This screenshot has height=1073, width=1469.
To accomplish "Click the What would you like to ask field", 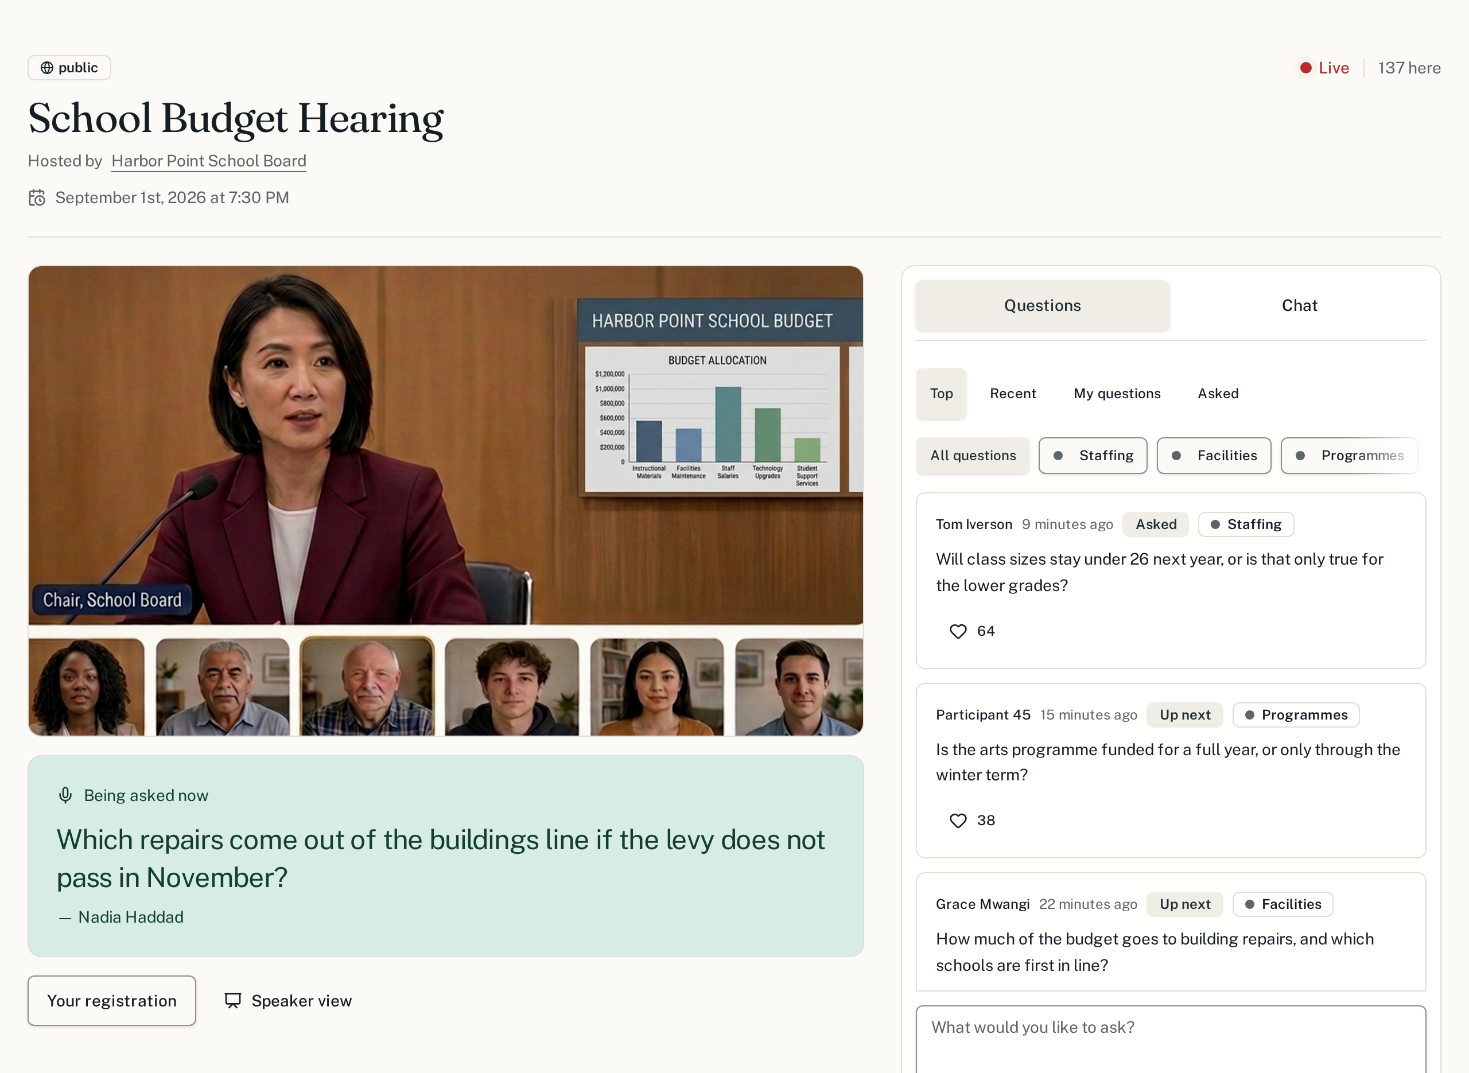I will (1170, 1039).
